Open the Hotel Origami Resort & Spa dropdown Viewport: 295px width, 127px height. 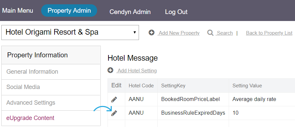pyautogui.click(x=70, y=32)
